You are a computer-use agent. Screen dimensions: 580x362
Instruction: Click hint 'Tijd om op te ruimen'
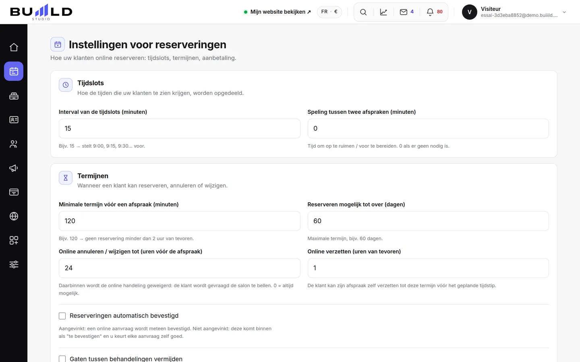pos(378,146)
